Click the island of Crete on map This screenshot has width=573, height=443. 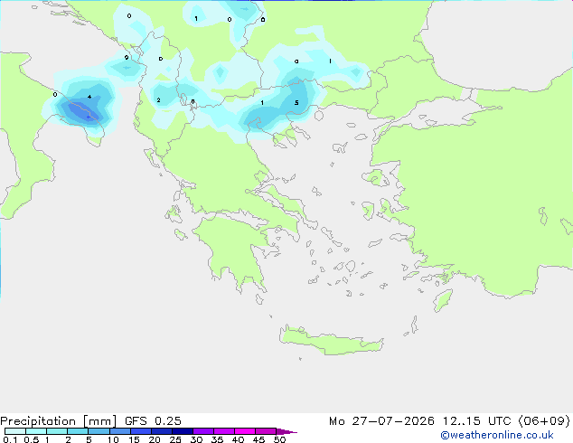click(331, 341)
